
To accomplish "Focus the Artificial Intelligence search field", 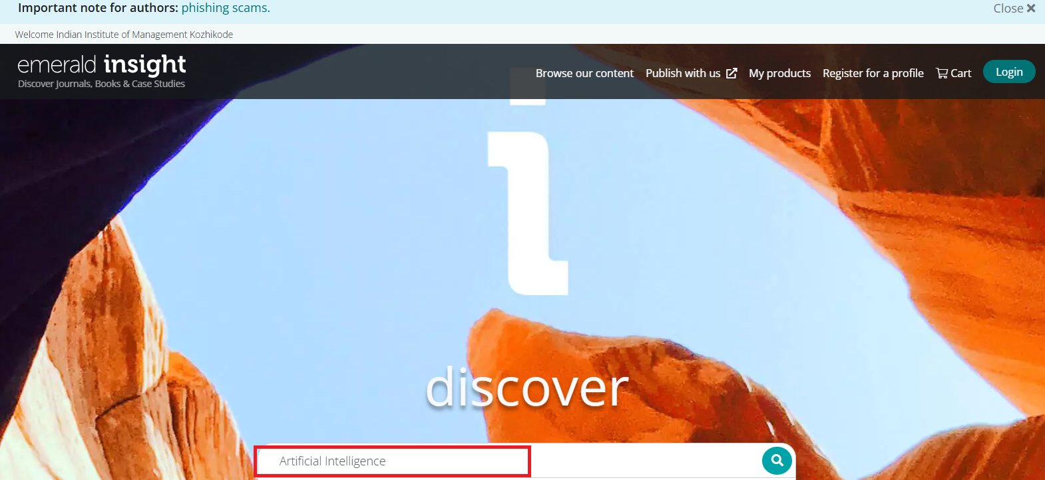I will [x=393, y=461].
